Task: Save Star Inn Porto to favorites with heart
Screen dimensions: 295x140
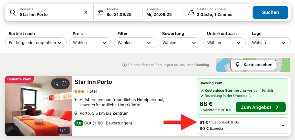Action: 64,84
